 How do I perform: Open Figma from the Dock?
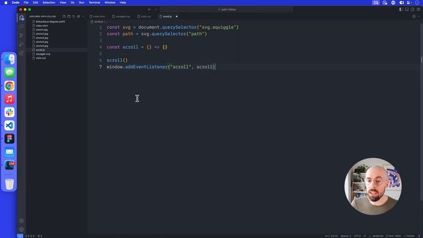(9, 139)
